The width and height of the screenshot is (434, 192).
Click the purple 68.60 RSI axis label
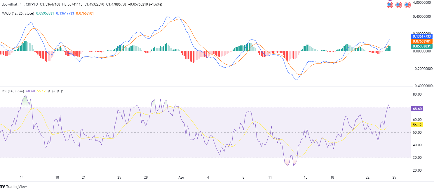416,109
